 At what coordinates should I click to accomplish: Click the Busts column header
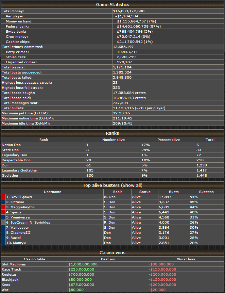[174, 192]
